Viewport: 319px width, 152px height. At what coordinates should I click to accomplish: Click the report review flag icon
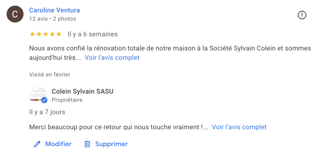click(x=302, y=15)
